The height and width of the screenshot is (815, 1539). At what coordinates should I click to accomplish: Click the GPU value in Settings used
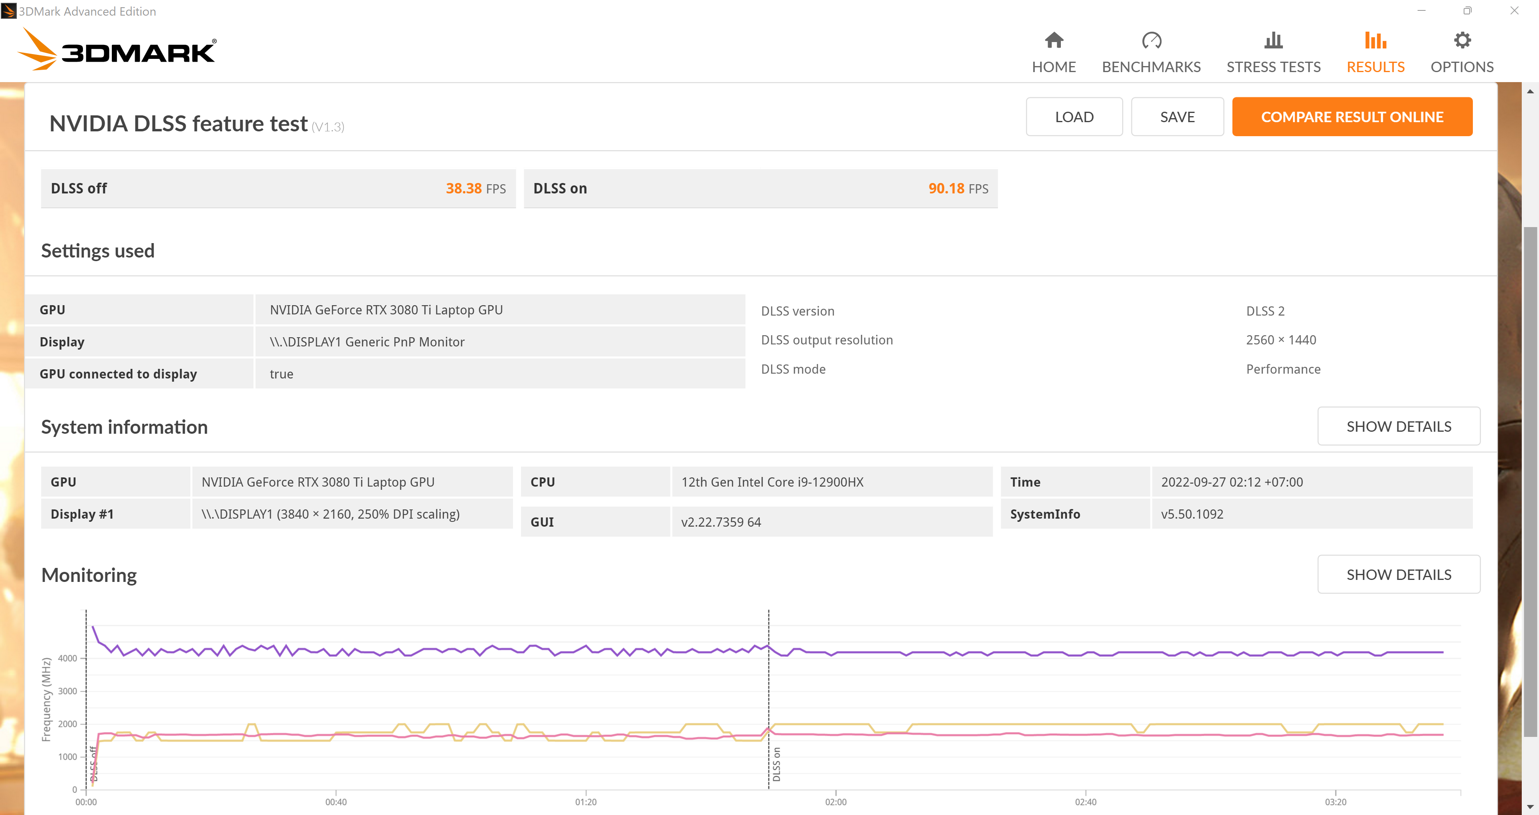click(386, 310)
